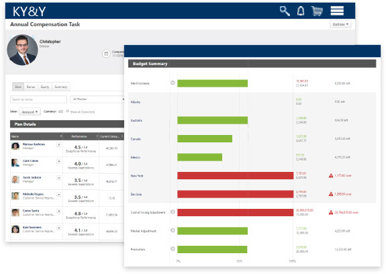Click the sort icon in the Performance column header

(x=97, y=136)
